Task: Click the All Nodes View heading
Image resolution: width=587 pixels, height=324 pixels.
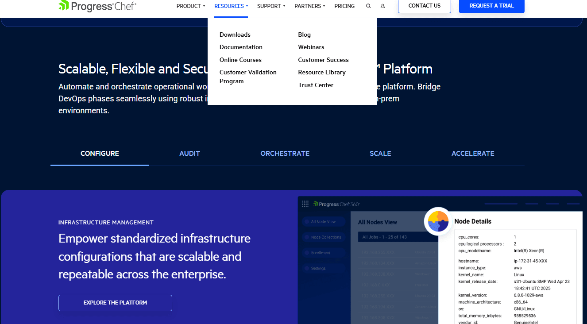Action: coord(378,222)
